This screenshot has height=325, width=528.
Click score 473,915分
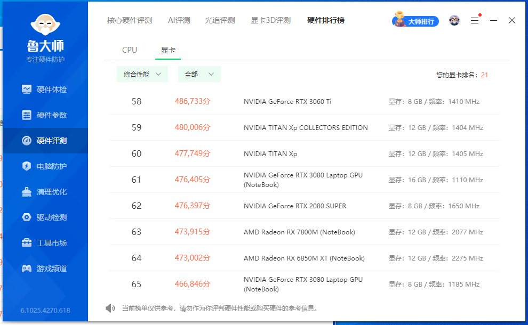193,232
